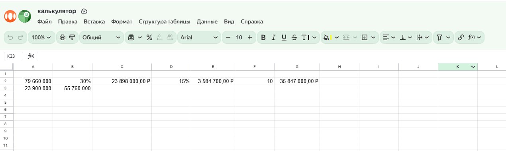Select cell containing 3 584 700,00 ₽
Image resolution: width=506 pixels, height=151 pixels.
point(213,81)
